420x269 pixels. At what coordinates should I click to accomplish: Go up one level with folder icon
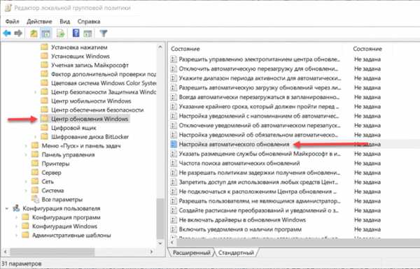34,34
